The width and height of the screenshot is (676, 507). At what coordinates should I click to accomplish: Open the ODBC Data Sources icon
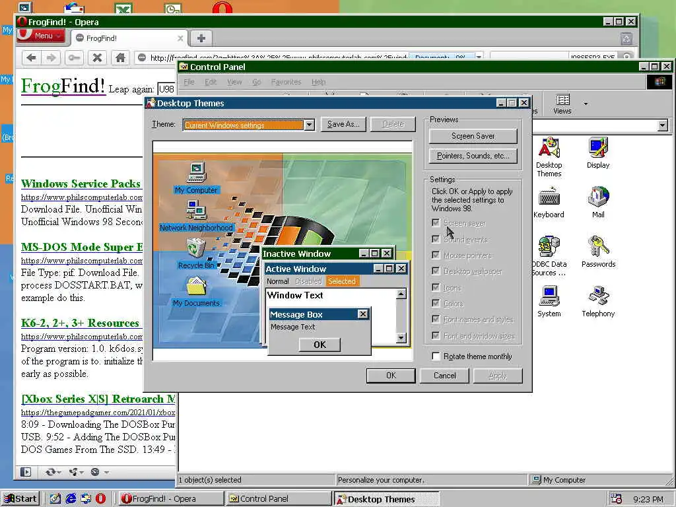549,255
